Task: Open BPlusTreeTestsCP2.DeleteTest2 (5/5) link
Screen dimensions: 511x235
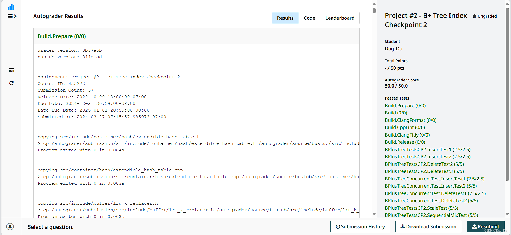Action: point(424,164)
